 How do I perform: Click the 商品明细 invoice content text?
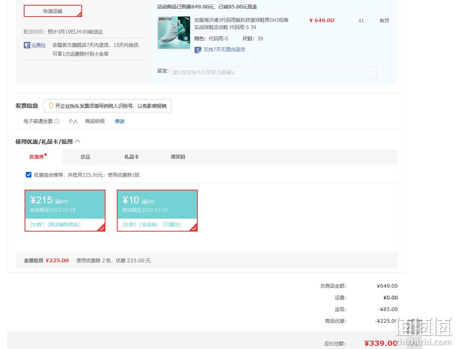[x=95, y=121]
